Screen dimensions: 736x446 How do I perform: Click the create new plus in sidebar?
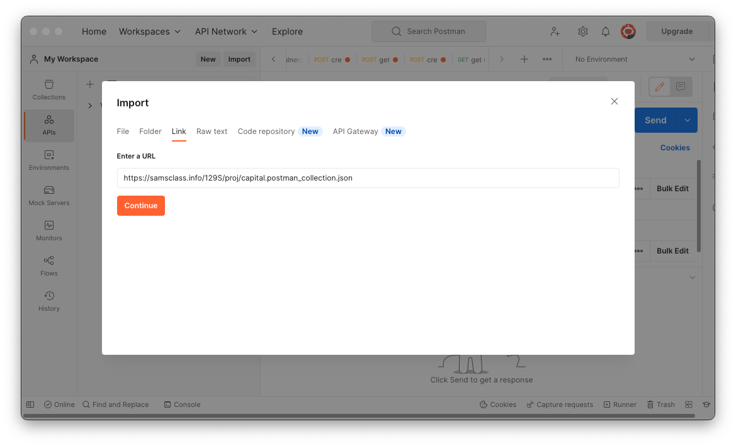point(90,84)
